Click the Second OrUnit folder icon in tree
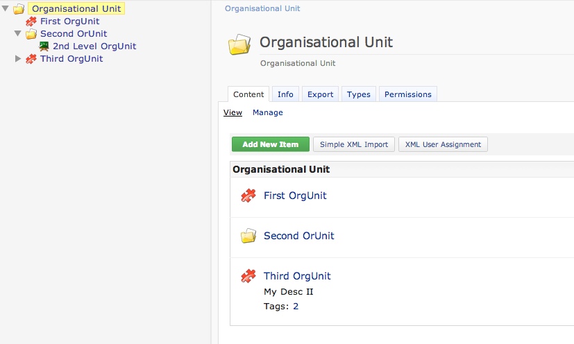Viewport: 574px width, 344px height. click(x=31, y=34)
